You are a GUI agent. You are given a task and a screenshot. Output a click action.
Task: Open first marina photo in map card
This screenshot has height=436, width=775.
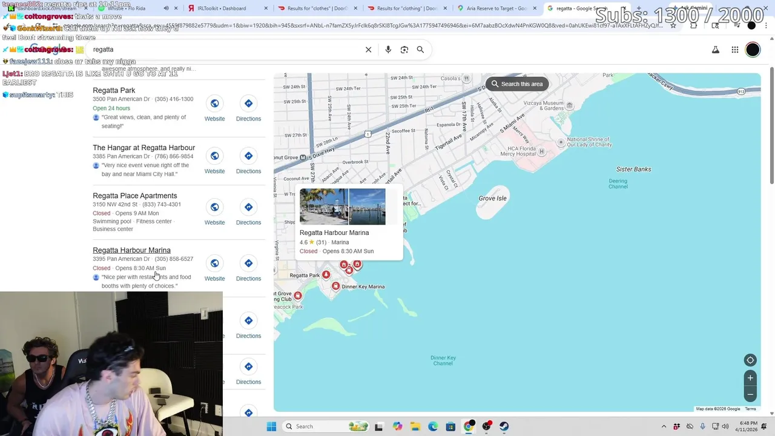tap(324, 206)
